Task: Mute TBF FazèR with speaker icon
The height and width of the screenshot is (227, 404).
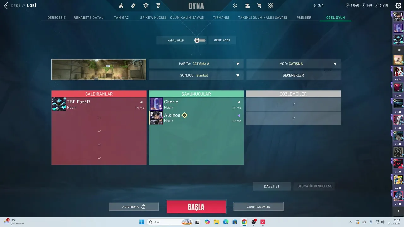Action: click(x=142, y=102)
